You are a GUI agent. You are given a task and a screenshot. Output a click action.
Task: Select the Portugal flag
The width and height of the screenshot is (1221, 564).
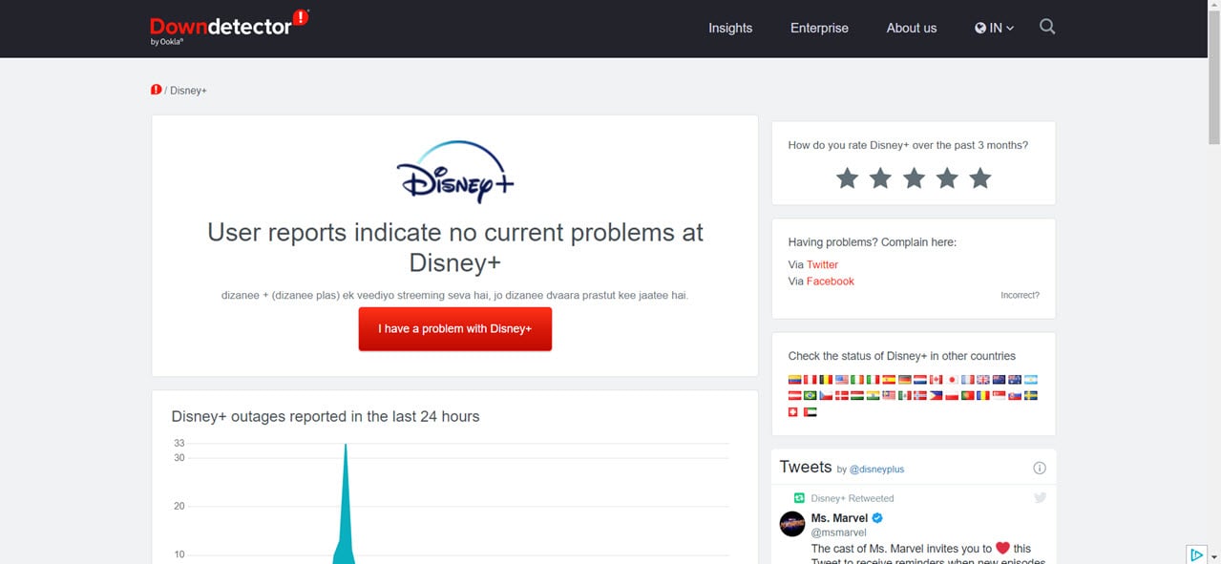pos(968,396)
